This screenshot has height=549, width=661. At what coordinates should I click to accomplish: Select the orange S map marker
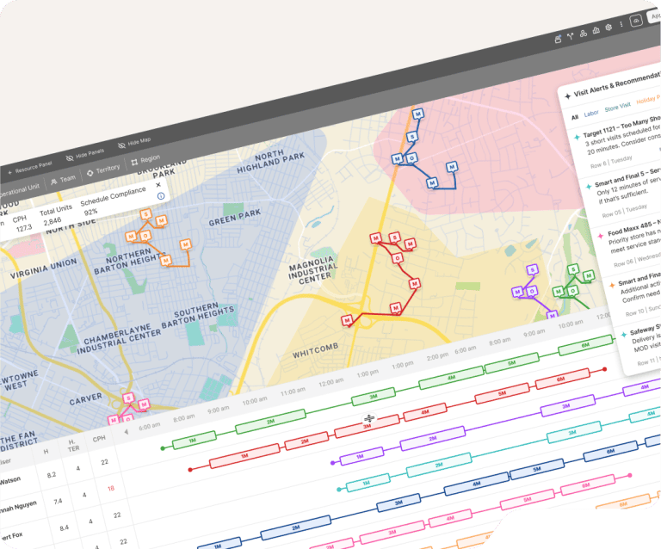(x=145, y=214)
